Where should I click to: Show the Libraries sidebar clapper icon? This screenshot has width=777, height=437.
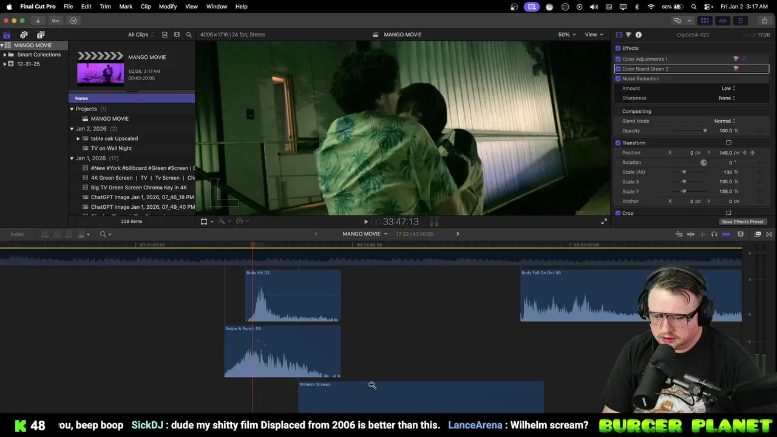pyautogui.click(x=7, y=35)
